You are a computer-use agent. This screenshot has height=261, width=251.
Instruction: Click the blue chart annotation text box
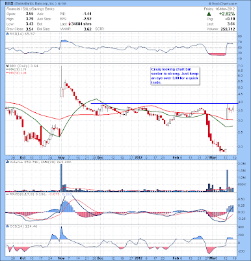[x=175, y=76]
